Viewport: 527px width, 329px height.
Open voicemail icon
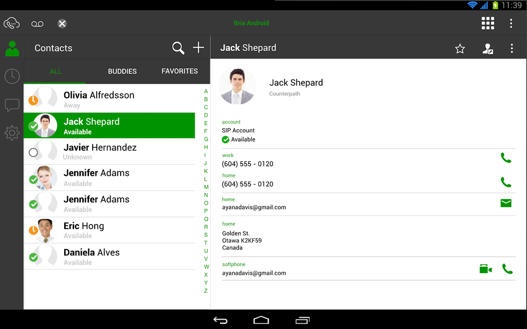pos(37,24)
